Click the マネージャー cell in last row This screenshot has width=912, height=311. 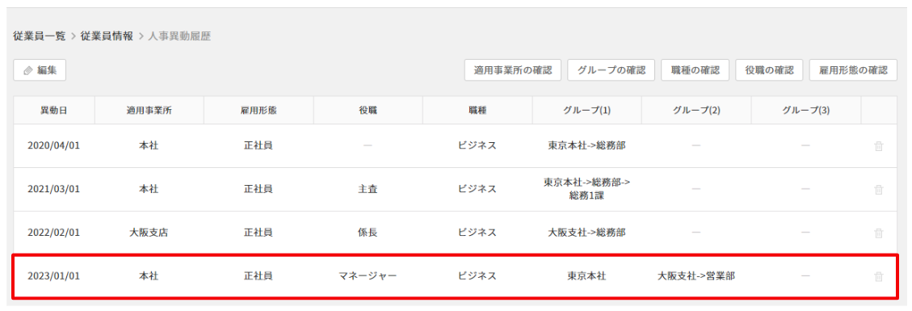(368, 277)
